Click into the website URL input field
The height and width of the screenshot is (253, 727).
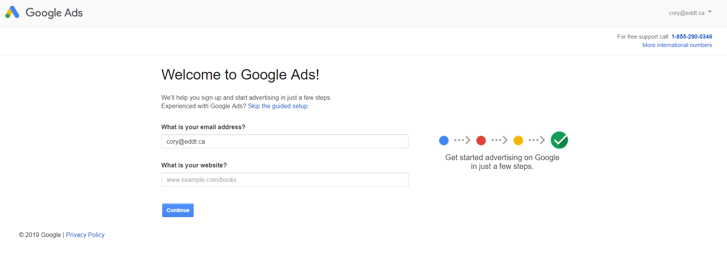tap(285, 180)
